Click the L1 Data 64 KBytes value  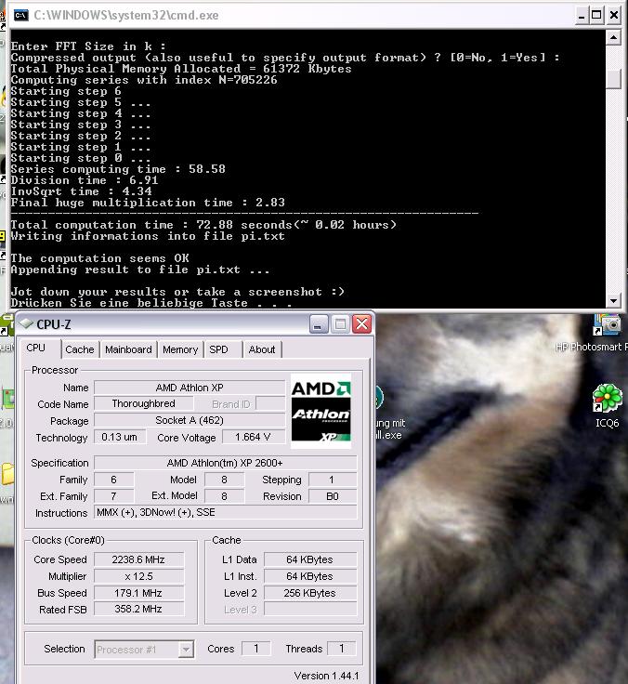click(310, 559)
